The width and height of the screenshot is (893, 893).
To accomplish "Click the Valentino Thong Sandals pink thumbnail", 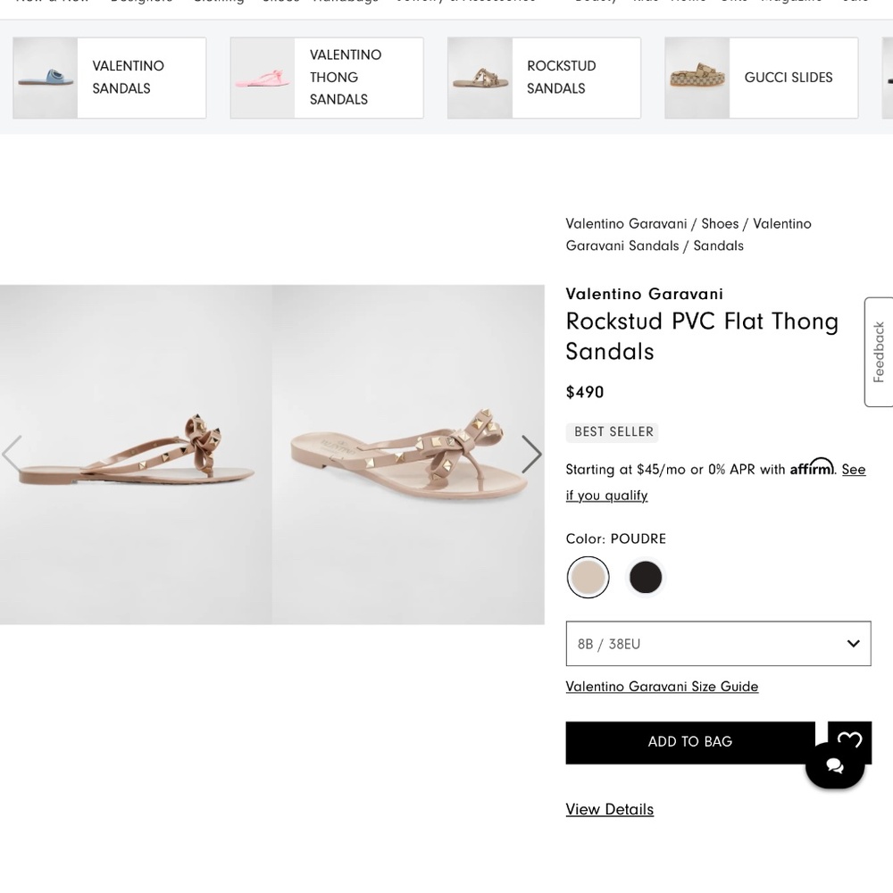I will (x=262, y=78).
